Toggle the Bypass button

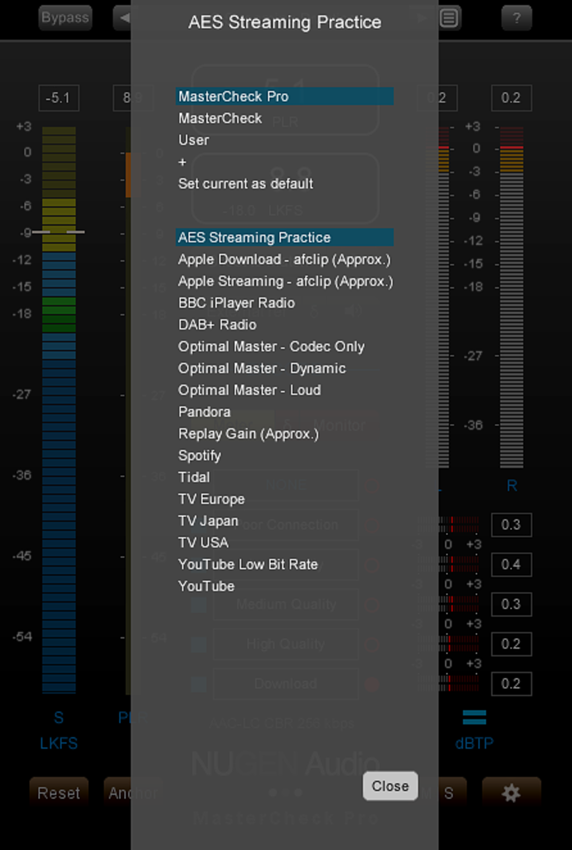click(x=65, y=18)
